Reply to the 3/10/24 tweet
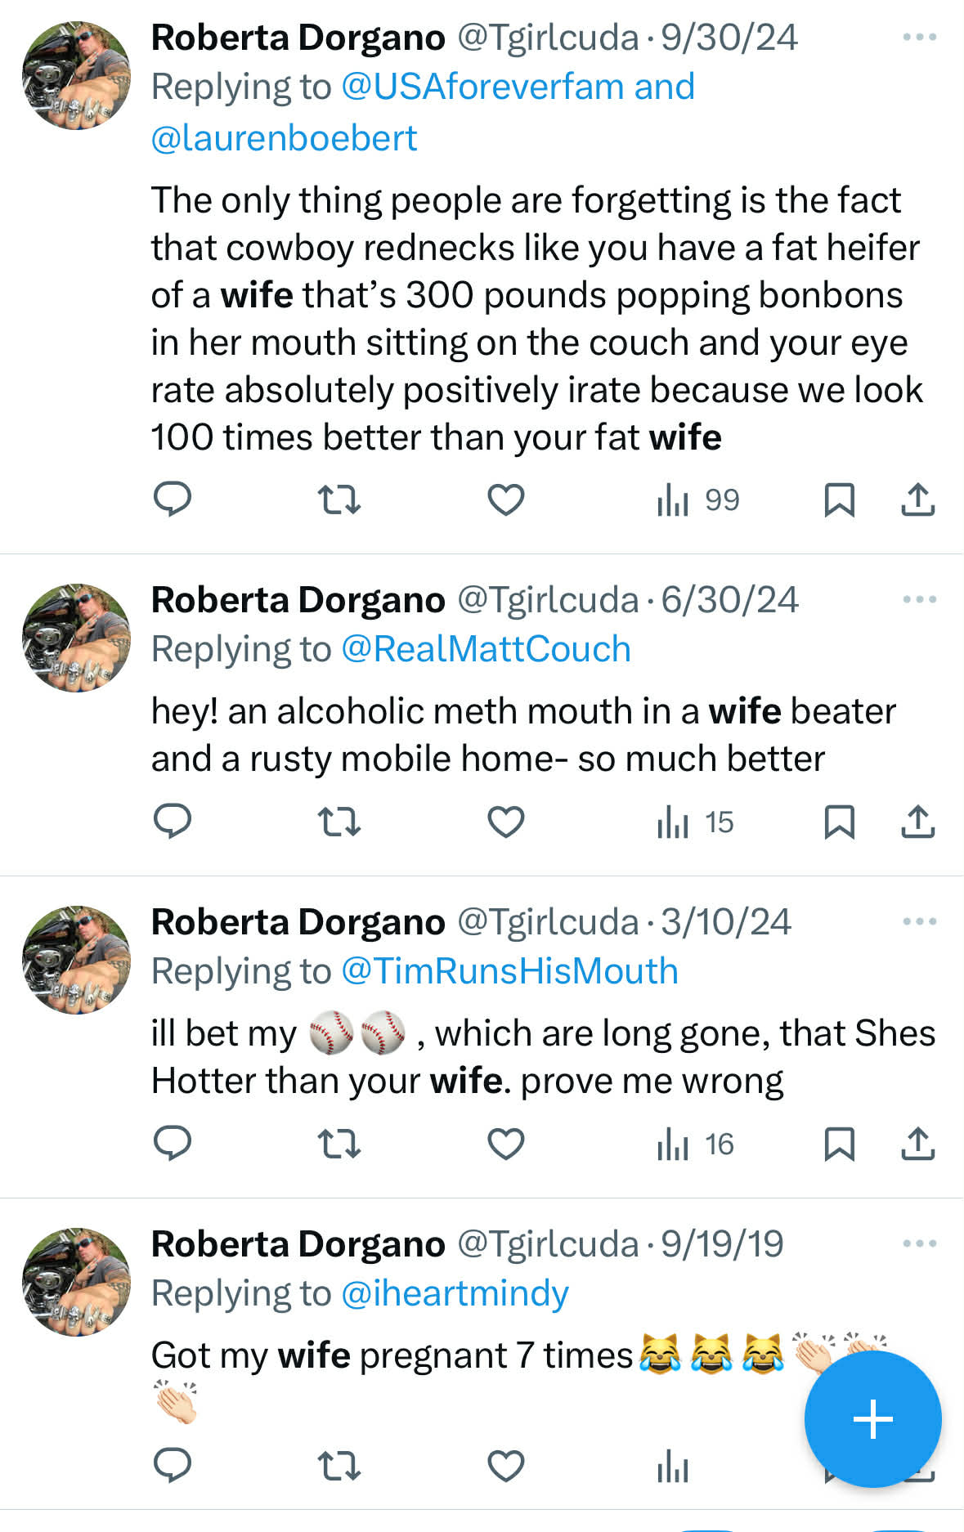 [173, 1143]
